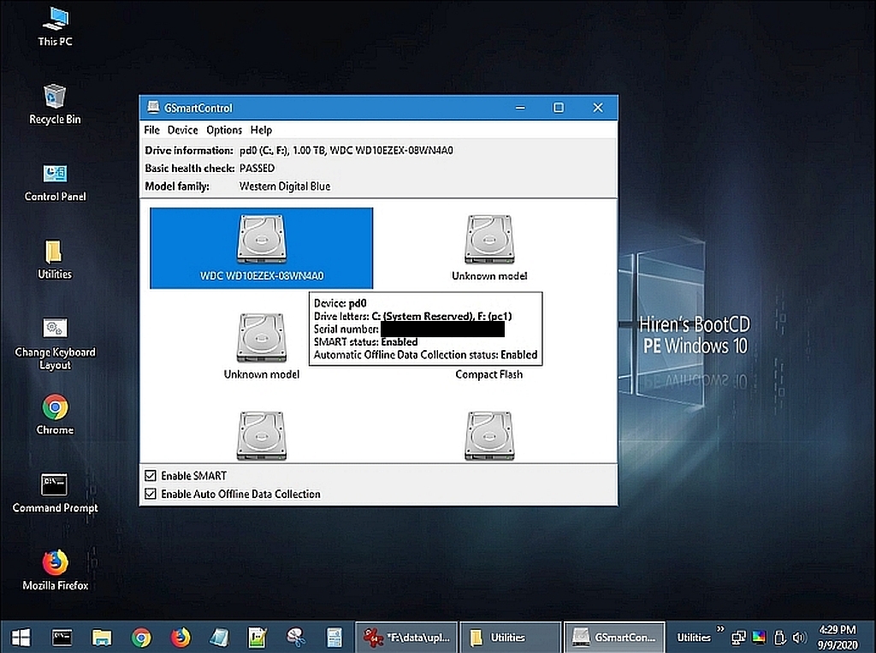This screenshot has height=653, width=876.
Task: Open the Recycle Bin desktop icon
Action: point(55,104)
